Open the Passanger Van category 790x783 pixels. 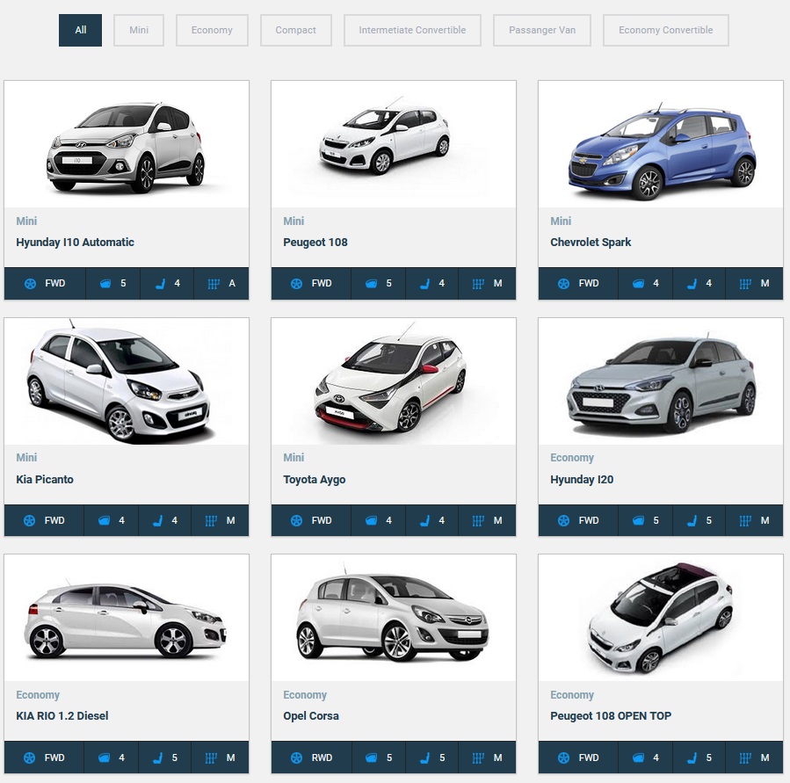tap(541, 30)
